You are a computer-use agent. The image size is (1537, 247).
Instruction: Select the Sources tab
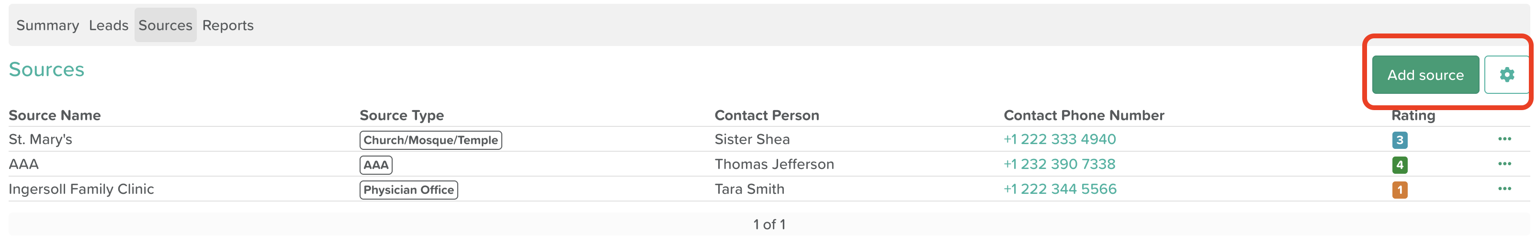pyautogui.click(x=165, y=25)
